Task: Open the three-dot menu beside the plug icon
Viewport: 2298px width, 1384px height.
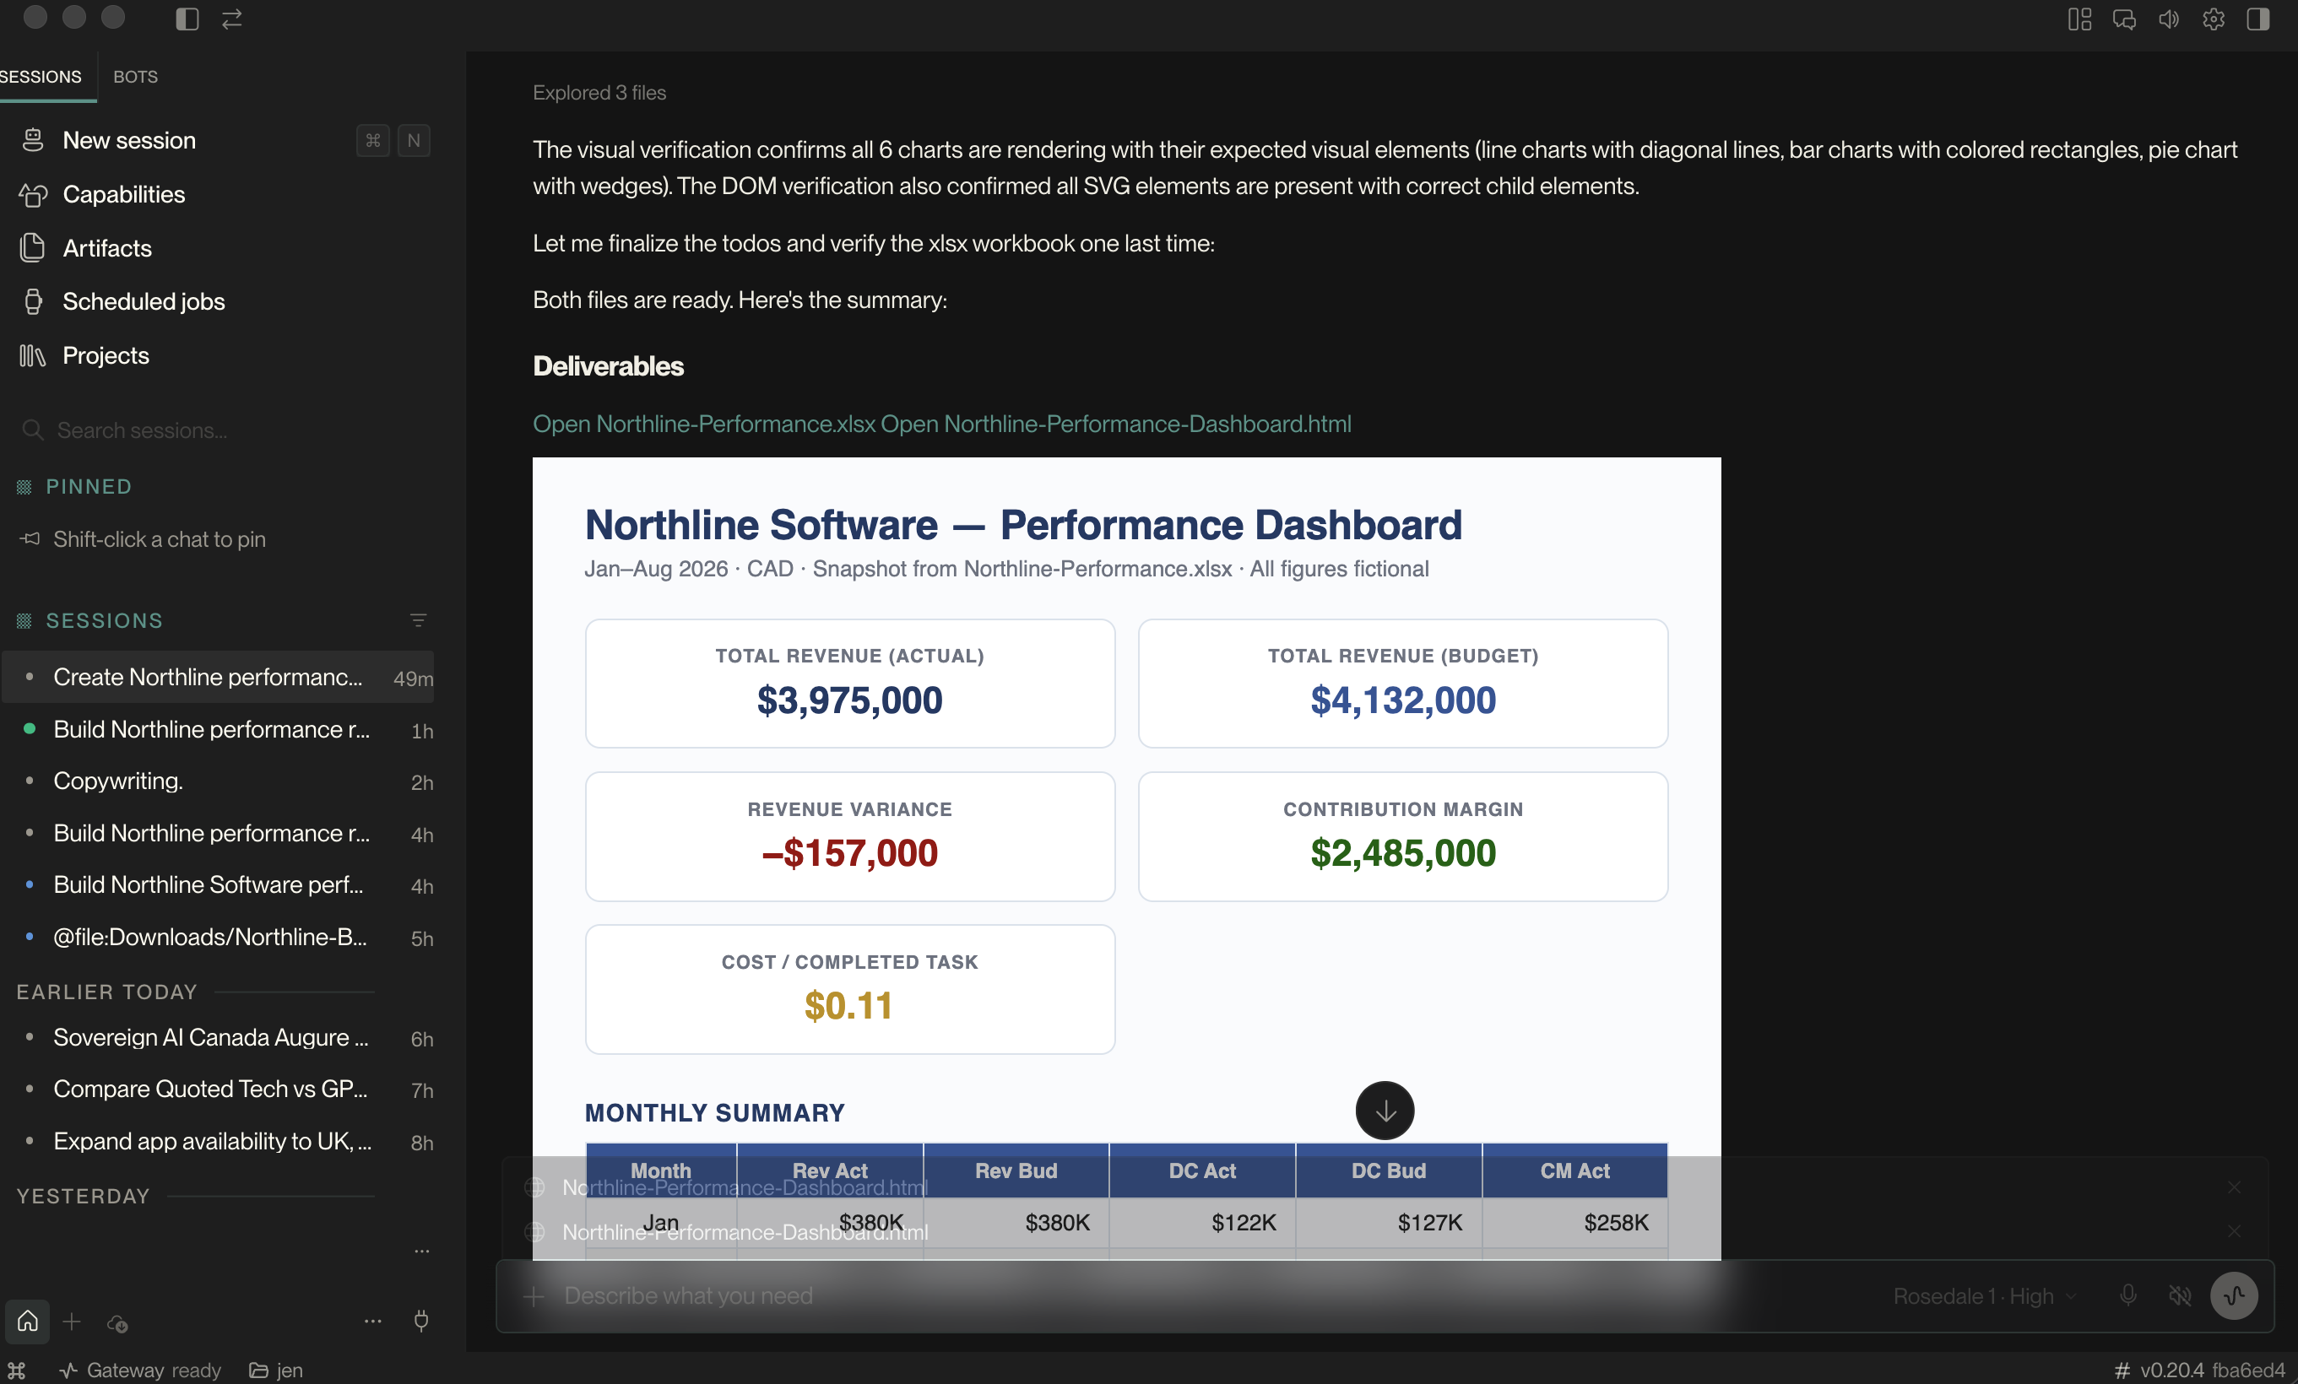Action: click(x=373, y=1321)
